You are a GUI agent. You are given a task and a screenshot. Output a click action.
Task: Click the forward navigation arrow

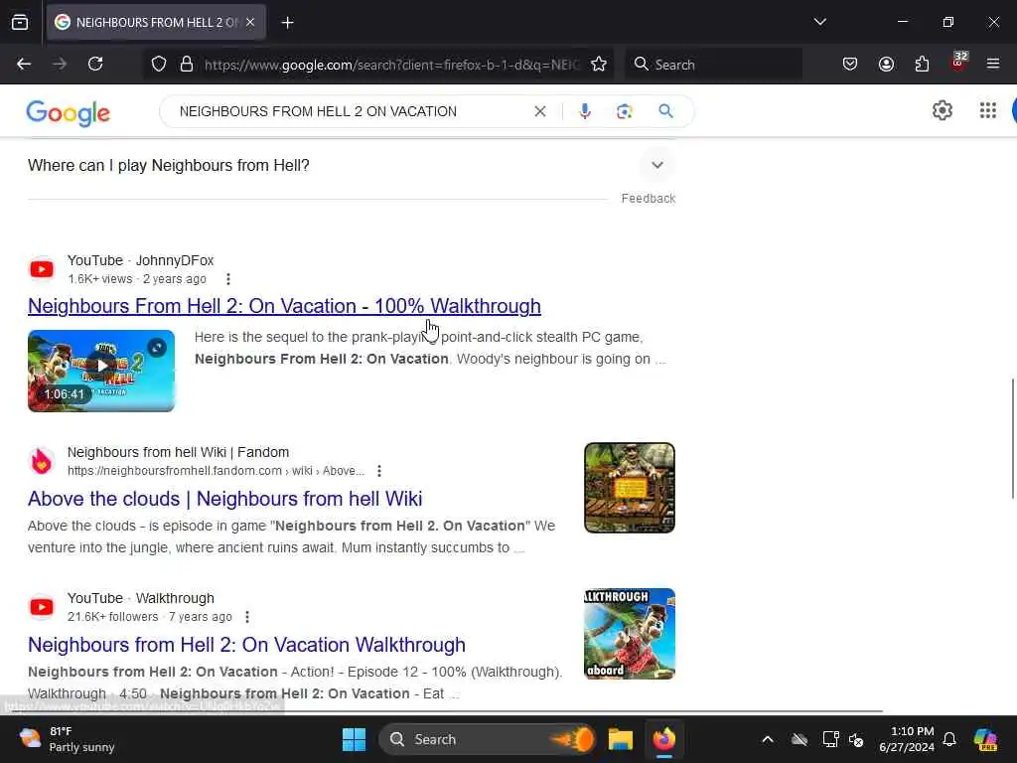tap(60, 64)
